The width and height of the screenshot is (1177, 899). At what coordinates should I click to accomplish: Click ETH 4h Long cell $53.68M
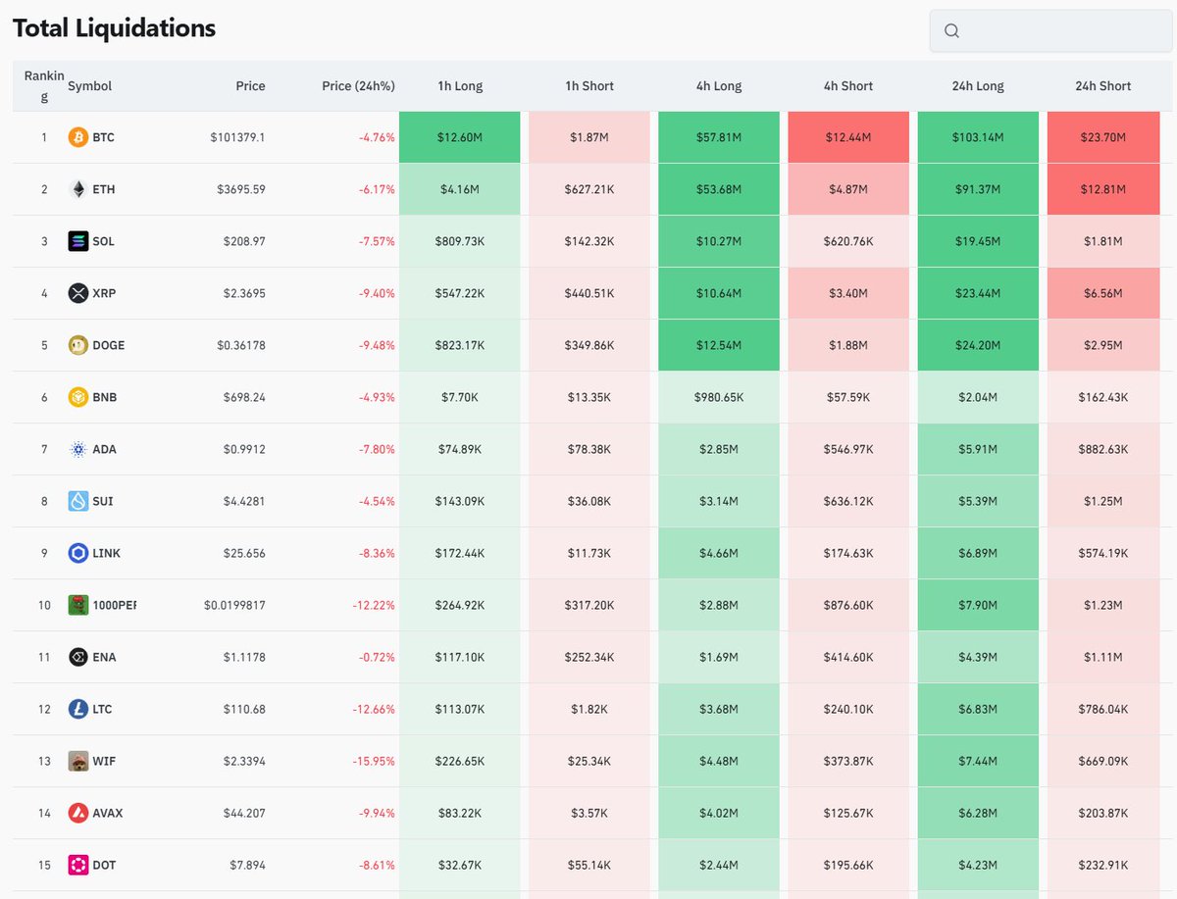click(719, 189)
